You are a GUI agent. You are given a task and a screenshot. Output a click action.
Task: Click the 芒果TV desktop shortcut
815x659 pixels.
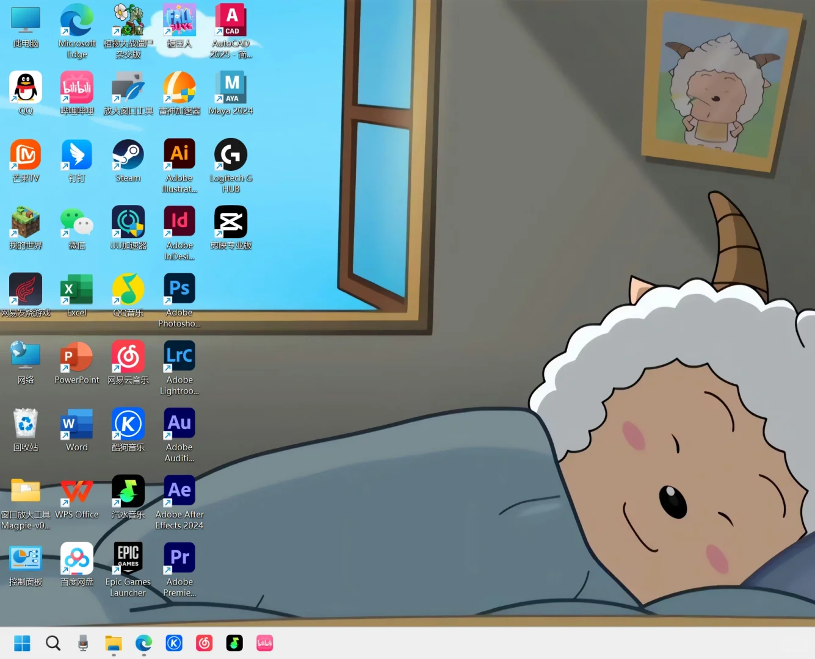[x=26, y=161]
